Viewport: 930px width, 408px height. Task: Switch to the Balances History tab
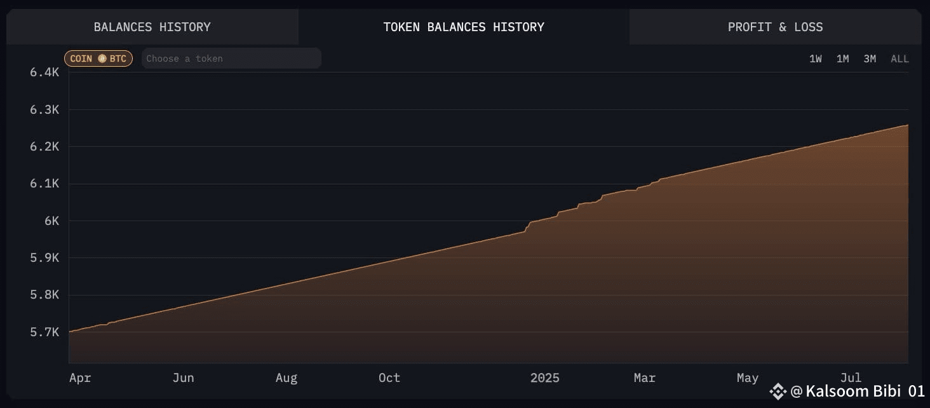click(152, 27)
